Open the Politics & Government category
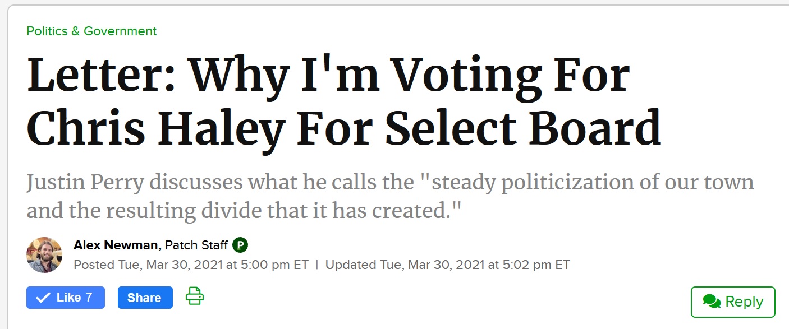The width and height of the screenshot is (789, 329). tap(92, 31)
